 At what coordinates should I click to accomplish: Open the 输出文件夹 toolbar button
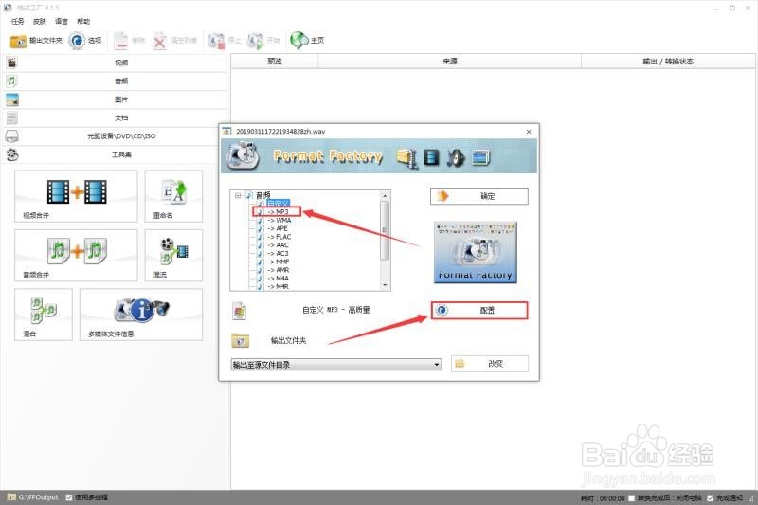click(x=36, y=41)
